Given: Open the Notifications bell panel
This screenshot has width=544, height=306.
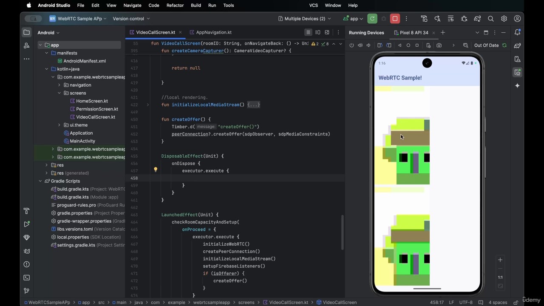Looking at the screenshot, I should [517, 32].
